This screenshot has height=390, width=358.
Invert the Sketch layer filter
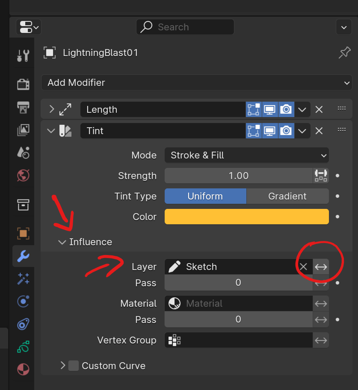click(321, 267)
